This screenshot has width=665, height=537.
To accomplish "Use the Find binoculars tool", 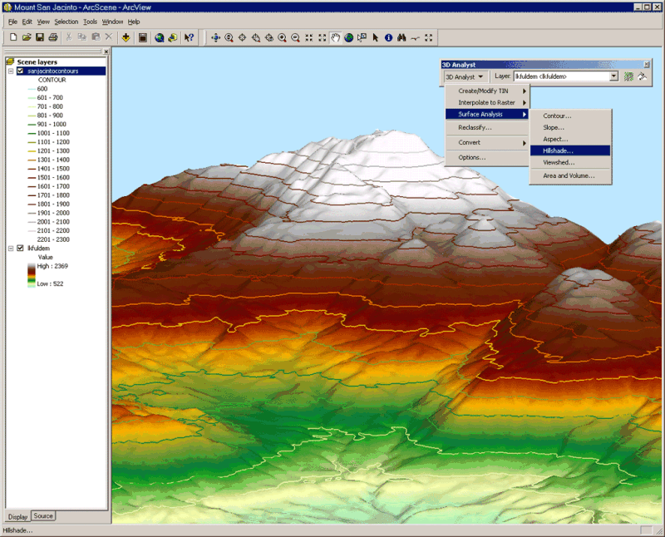I will [400, 37].
